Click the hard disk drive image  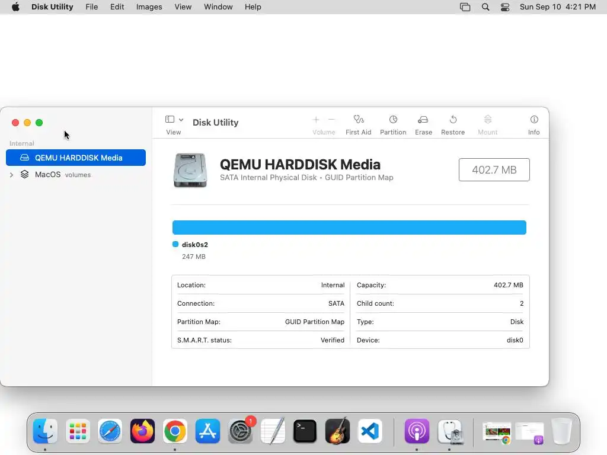pos(190,170)
